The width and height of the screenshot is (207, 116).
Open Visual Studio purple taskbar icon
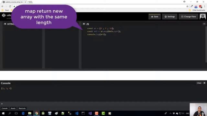(x=90, y=113)
